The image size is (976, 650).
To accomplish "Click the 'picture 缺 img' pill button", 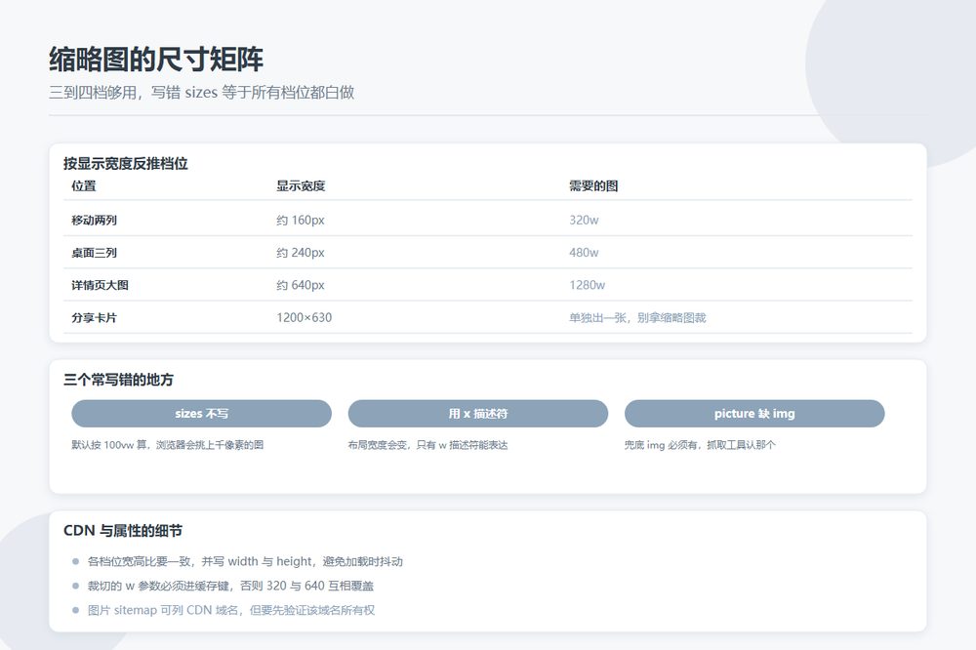I will click(x=754, y=414).
